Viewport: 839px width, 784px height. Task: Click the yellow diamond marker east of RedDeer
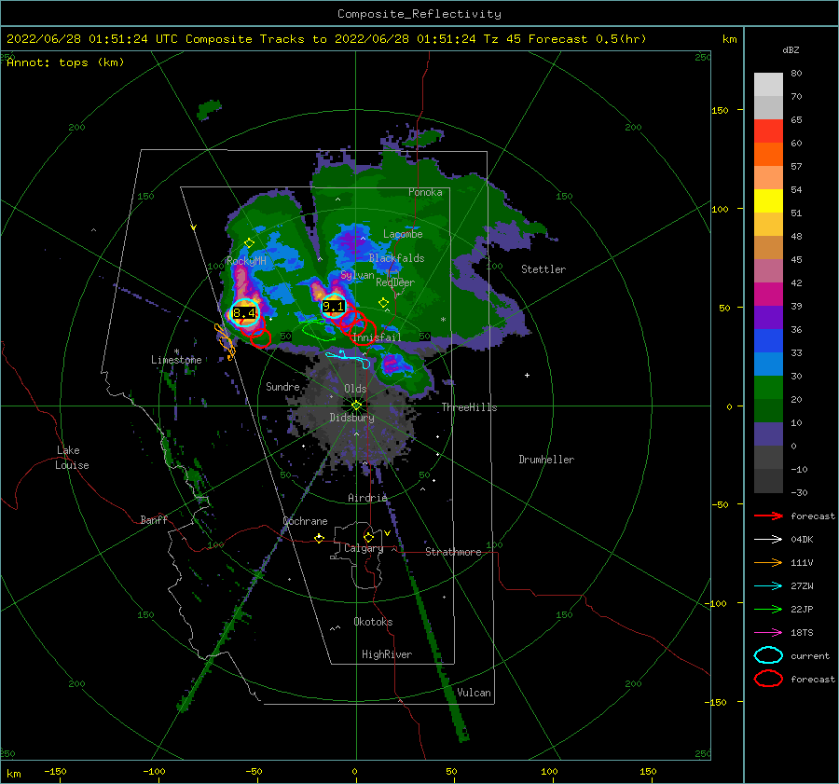(x=383, y=302)
